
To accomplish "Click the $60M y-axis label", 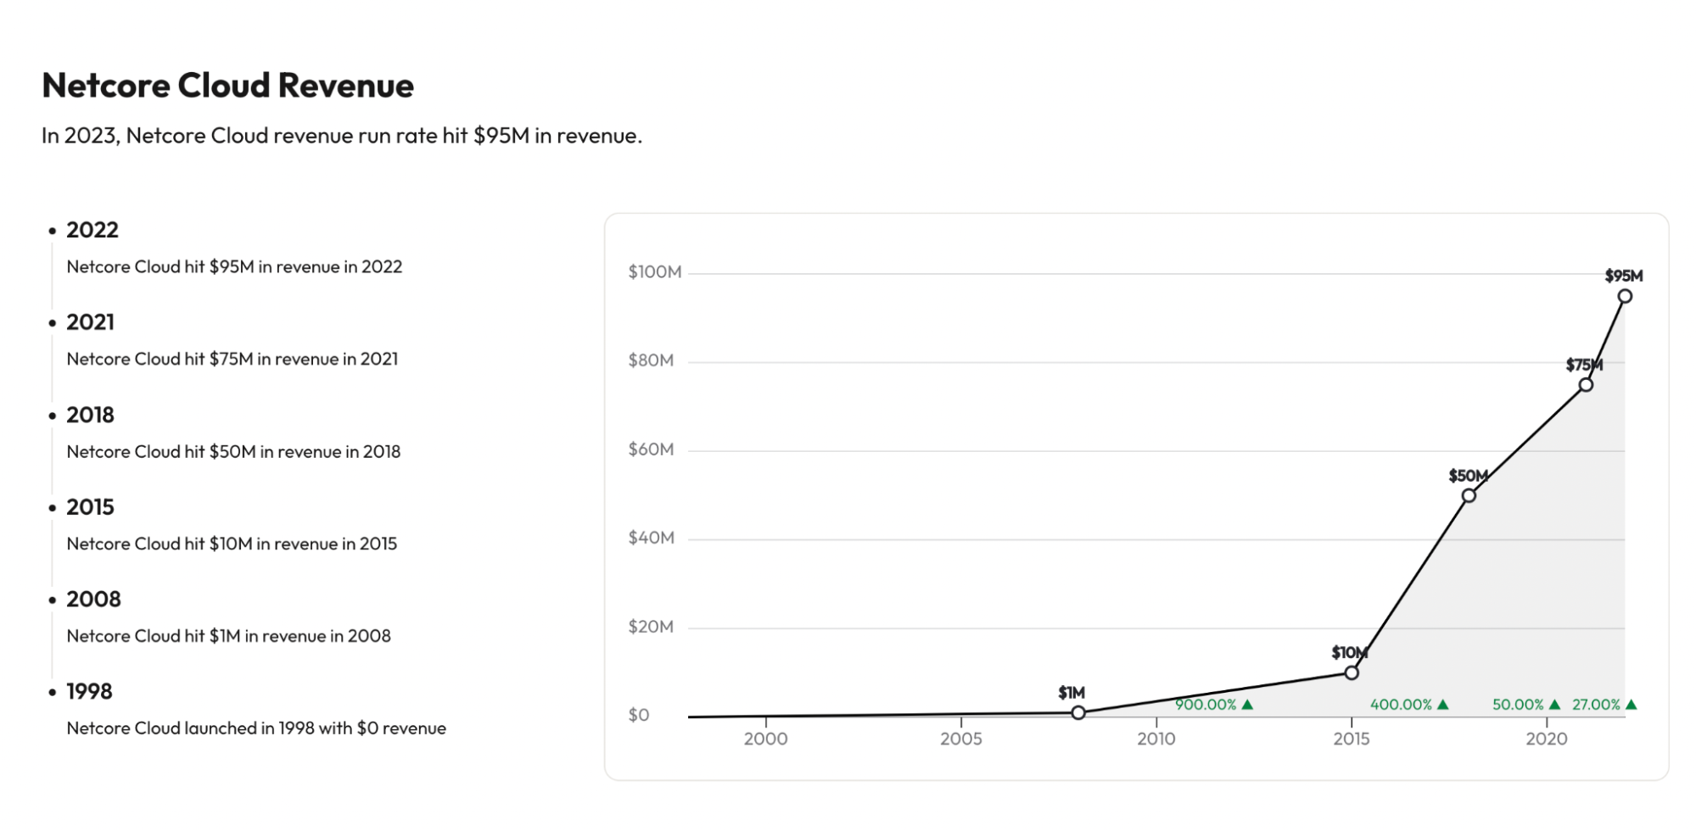I will click(x=651, y=449).
